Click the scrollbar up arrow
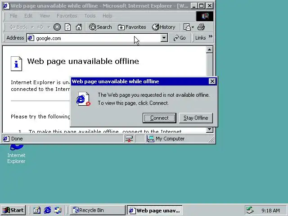This screenshot has height=216, width=288. click(210, 49)
